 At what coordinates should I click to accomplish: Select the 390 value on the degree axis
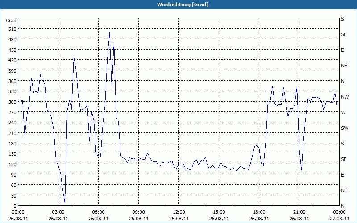pos(12,71)
